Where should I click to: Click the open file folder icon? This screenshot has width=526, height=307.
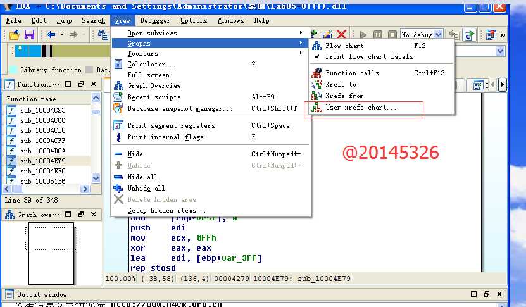15,35
